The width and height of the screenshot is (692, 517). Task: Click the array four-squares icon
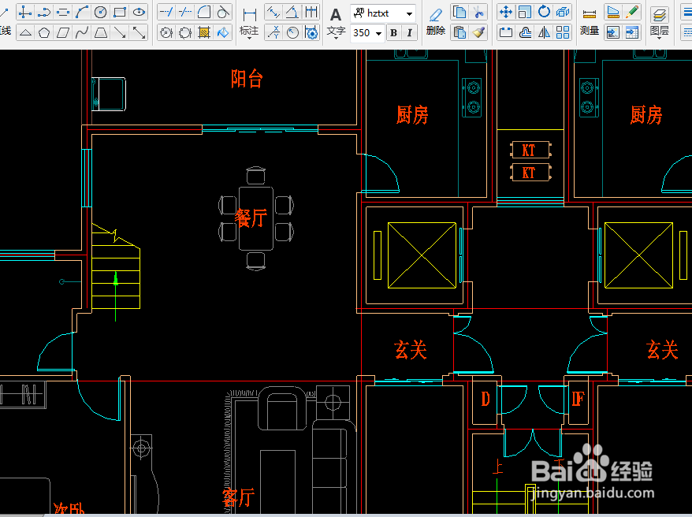point(563,32)
